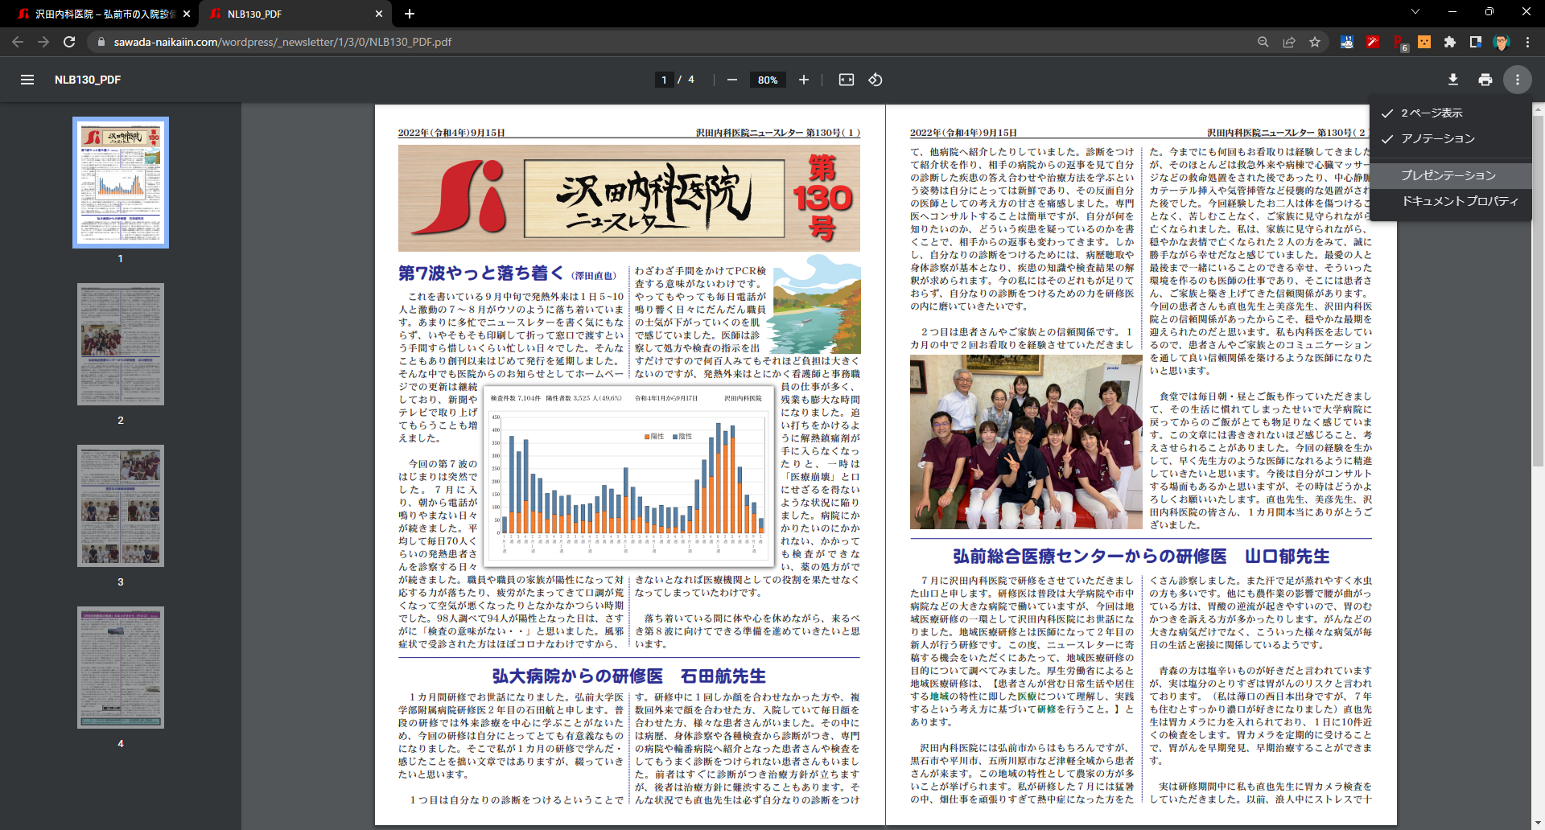This screenshot has width=1545, height=830.
Task: Open the orange box face extension
Action: (x=1424, y=42)
